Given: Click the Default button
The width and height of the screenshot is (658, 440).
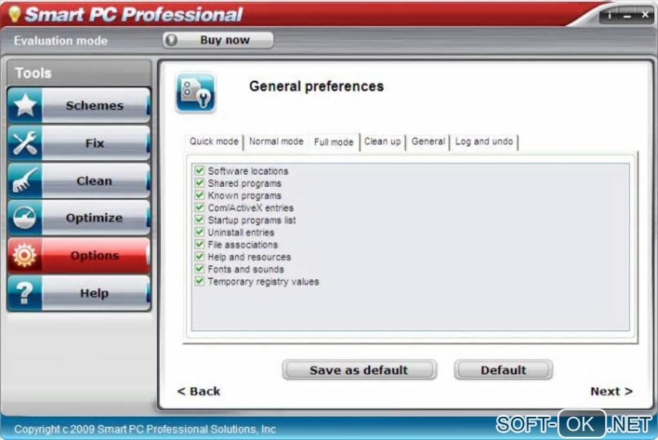Looking at the screenshot, I should click(x=503, y=370).
